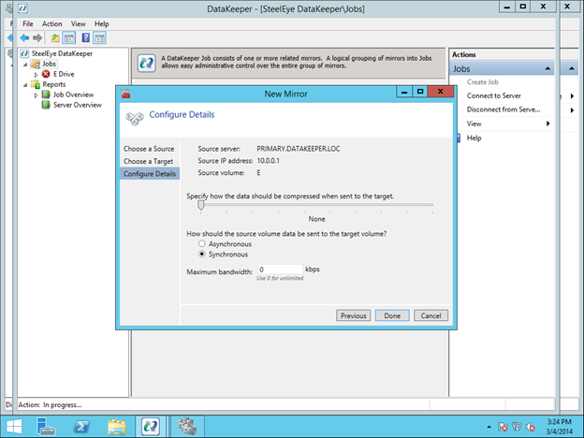Click the Windows Start button

(x=15, y=425)
